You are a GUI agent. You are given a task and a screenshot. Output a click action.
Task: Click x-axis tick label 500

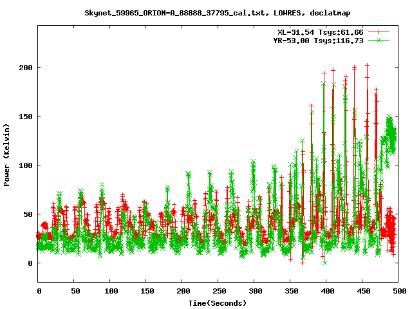pyautogui.click(x=399, y=291)
